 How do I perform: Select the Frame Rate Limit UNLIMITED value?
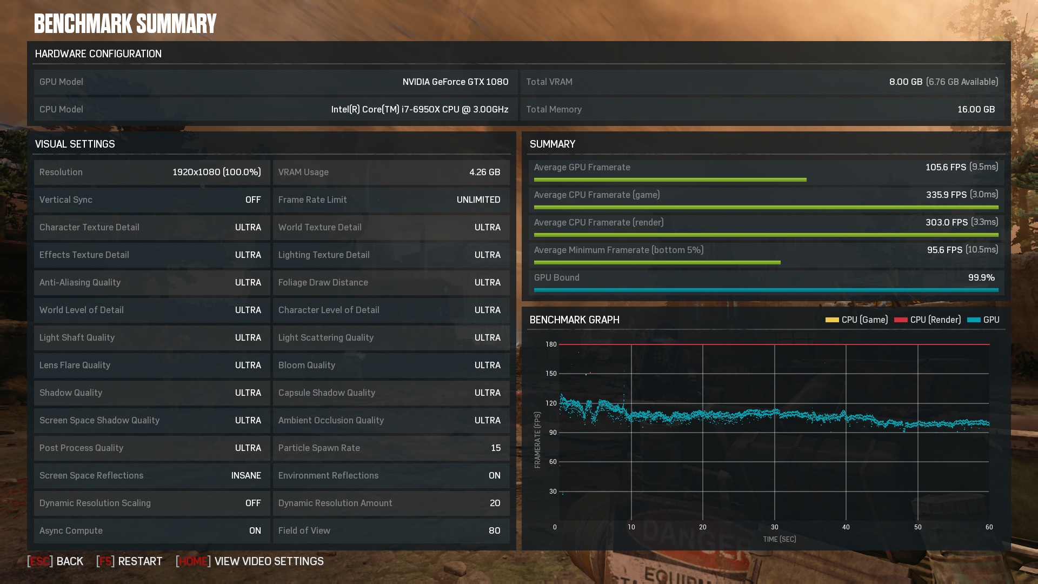[478, 200]
